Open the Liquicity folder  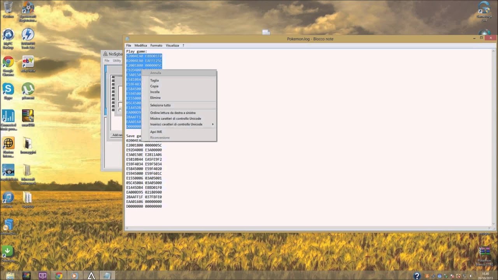pos(28,200)
